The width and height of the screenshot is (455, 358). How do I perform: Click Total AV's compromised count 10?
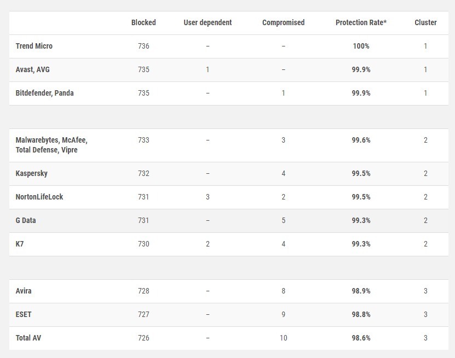point(283,338)
